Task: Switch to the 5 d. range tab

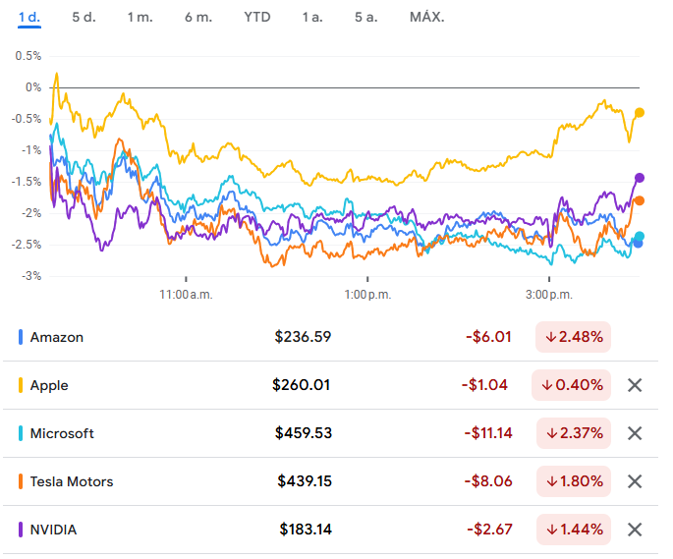Action: coord(84,17)
